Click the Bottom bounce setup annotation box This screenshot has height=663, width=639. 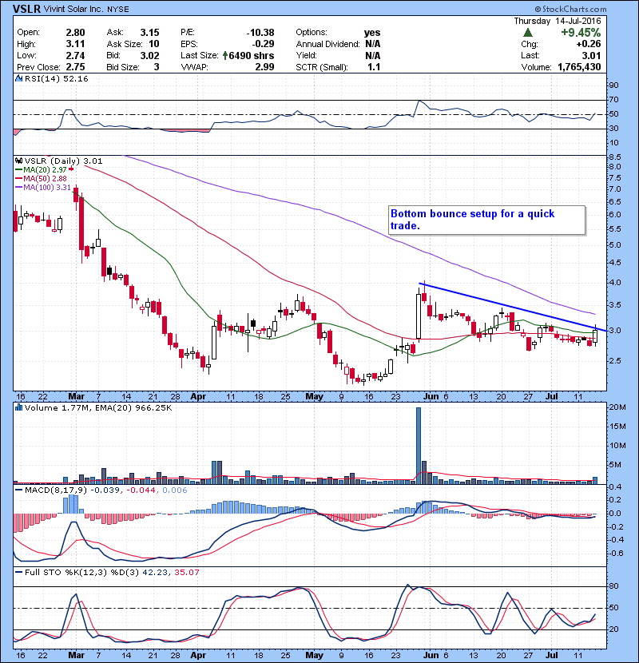click(x=486, y=220)
